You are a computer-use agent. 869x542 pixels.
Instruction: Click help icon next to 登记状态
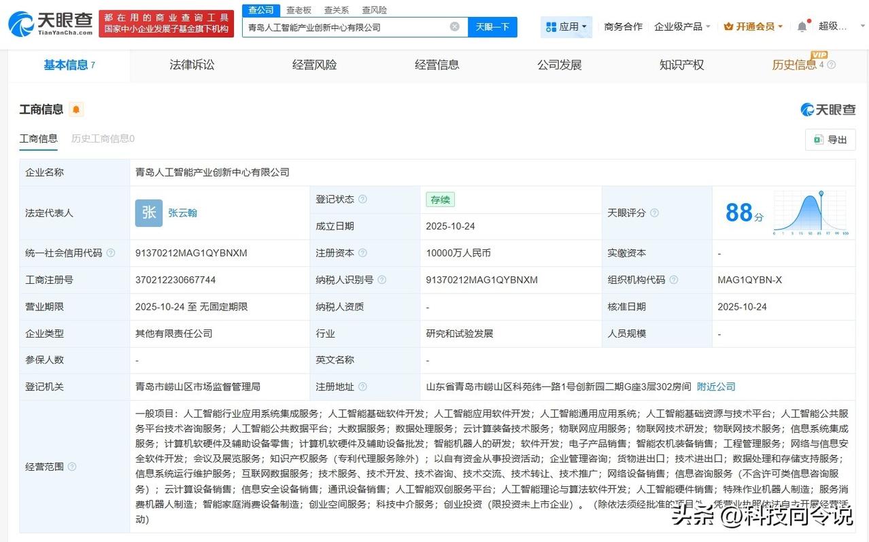362,199
